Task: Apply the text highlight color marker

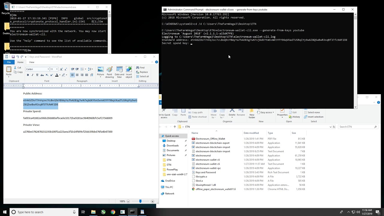Action: [63, 75]
